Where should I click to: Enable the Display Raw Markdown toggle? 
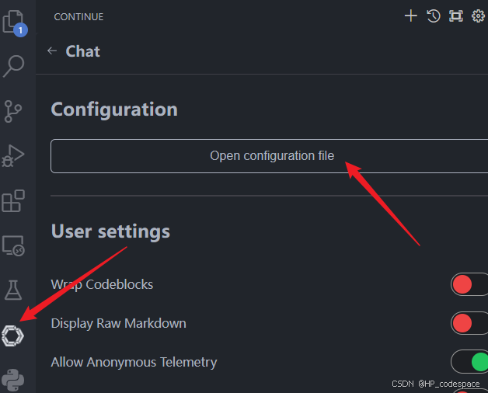point(469,322)
